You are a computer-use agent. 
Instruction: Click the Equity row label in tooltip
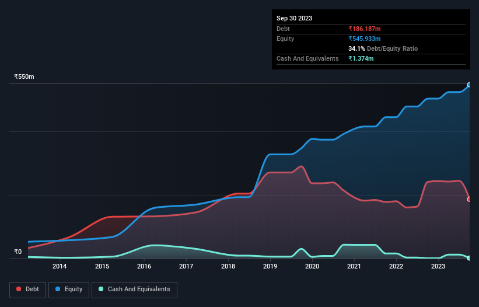click(285, 39)
